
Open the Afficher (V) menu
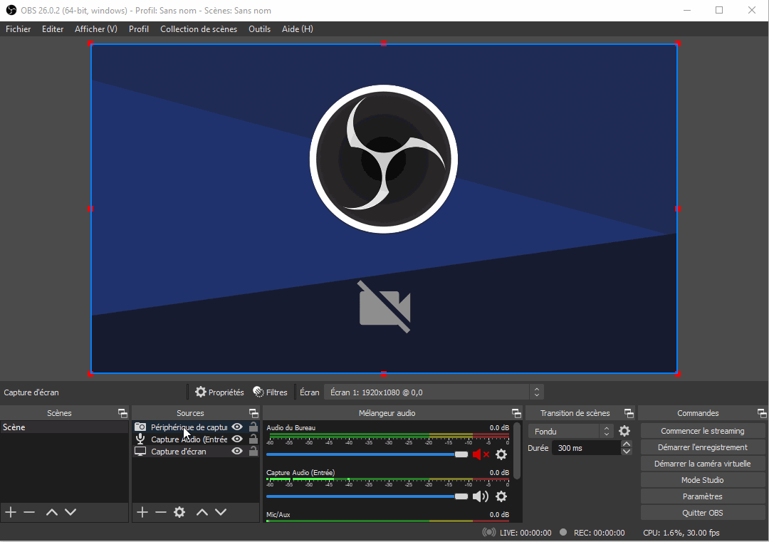pos(96,29)
